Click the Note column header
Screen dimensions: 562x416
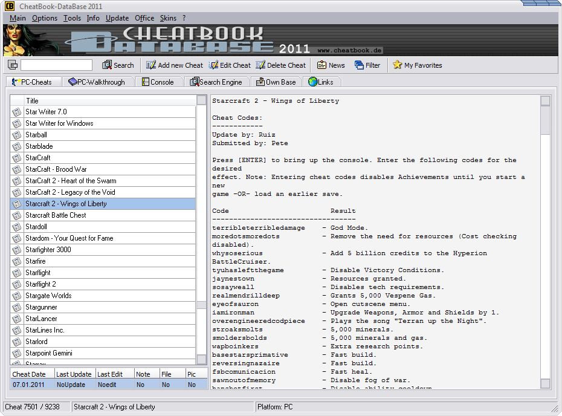[147, 374]
